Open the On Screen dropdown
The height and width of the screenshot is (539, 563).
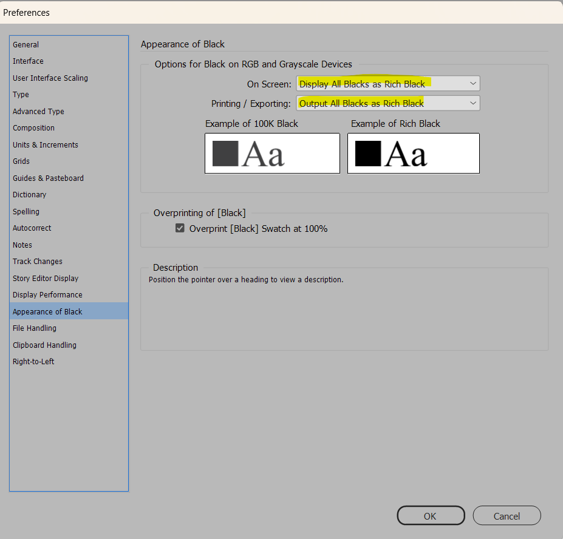pos(387,84)
